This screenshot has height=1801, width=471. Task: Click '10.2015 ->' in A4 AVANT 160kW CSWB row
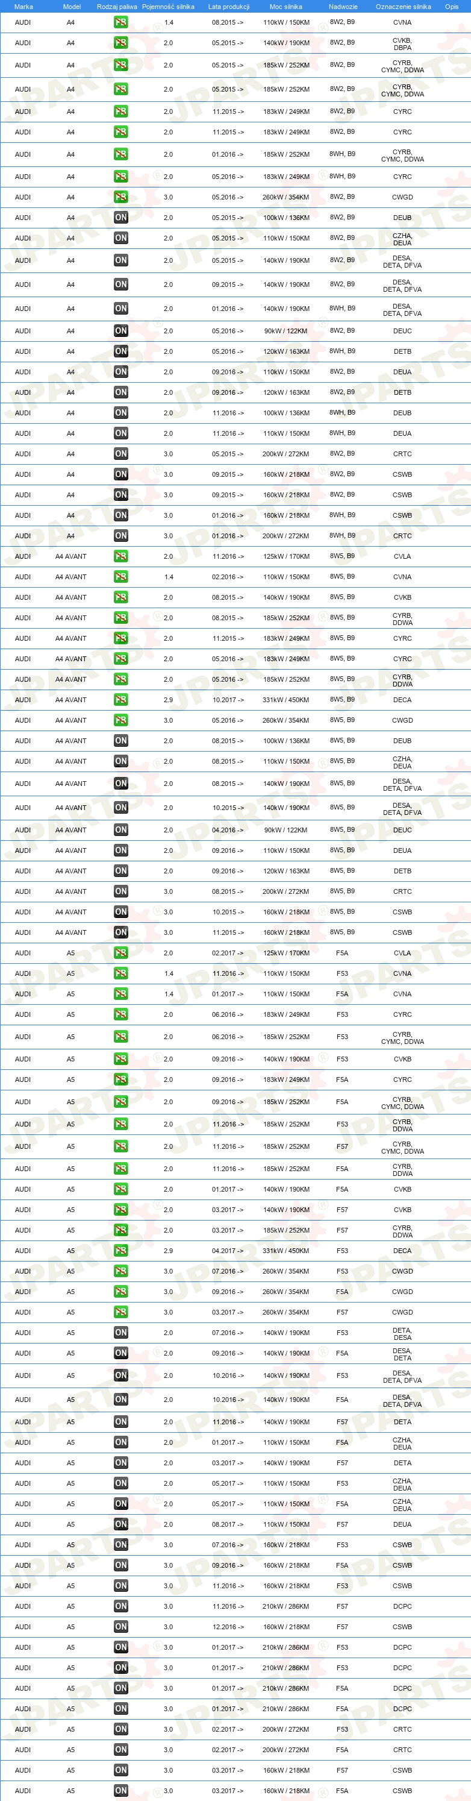pyautogui.click(x=228, y=912)
